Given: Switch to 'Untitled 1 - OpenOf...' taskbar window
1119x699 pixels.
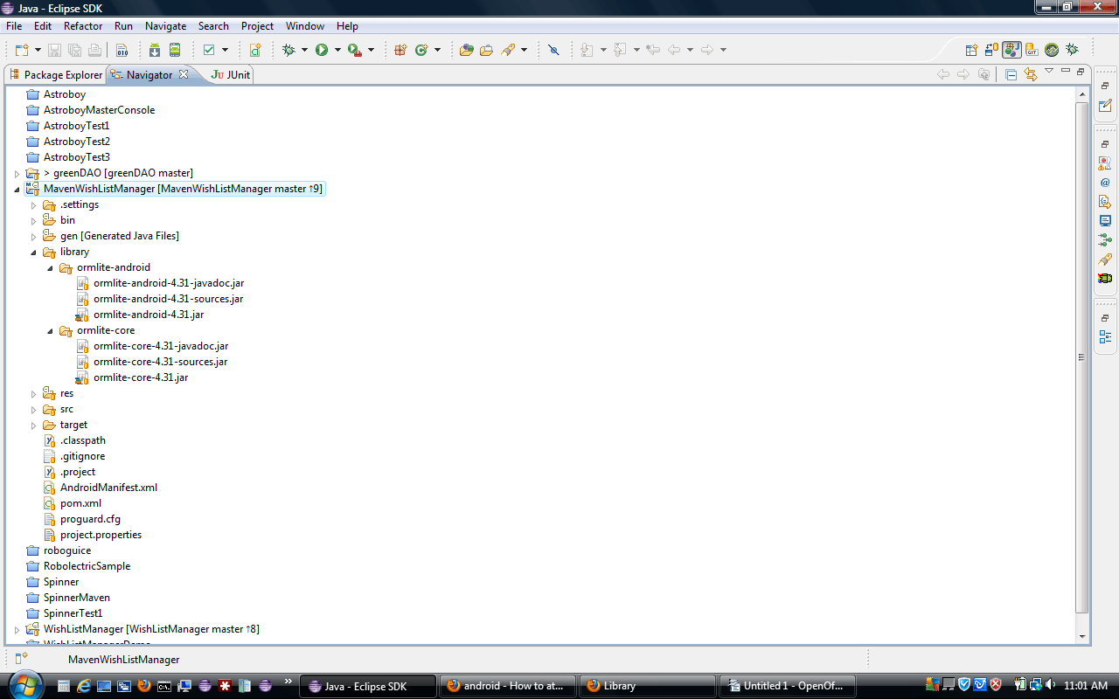Looking at the screenshot, I should (786, 686).
